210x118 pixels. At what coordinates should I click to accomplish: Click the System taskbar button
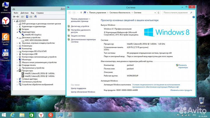[x=60, y=115]
